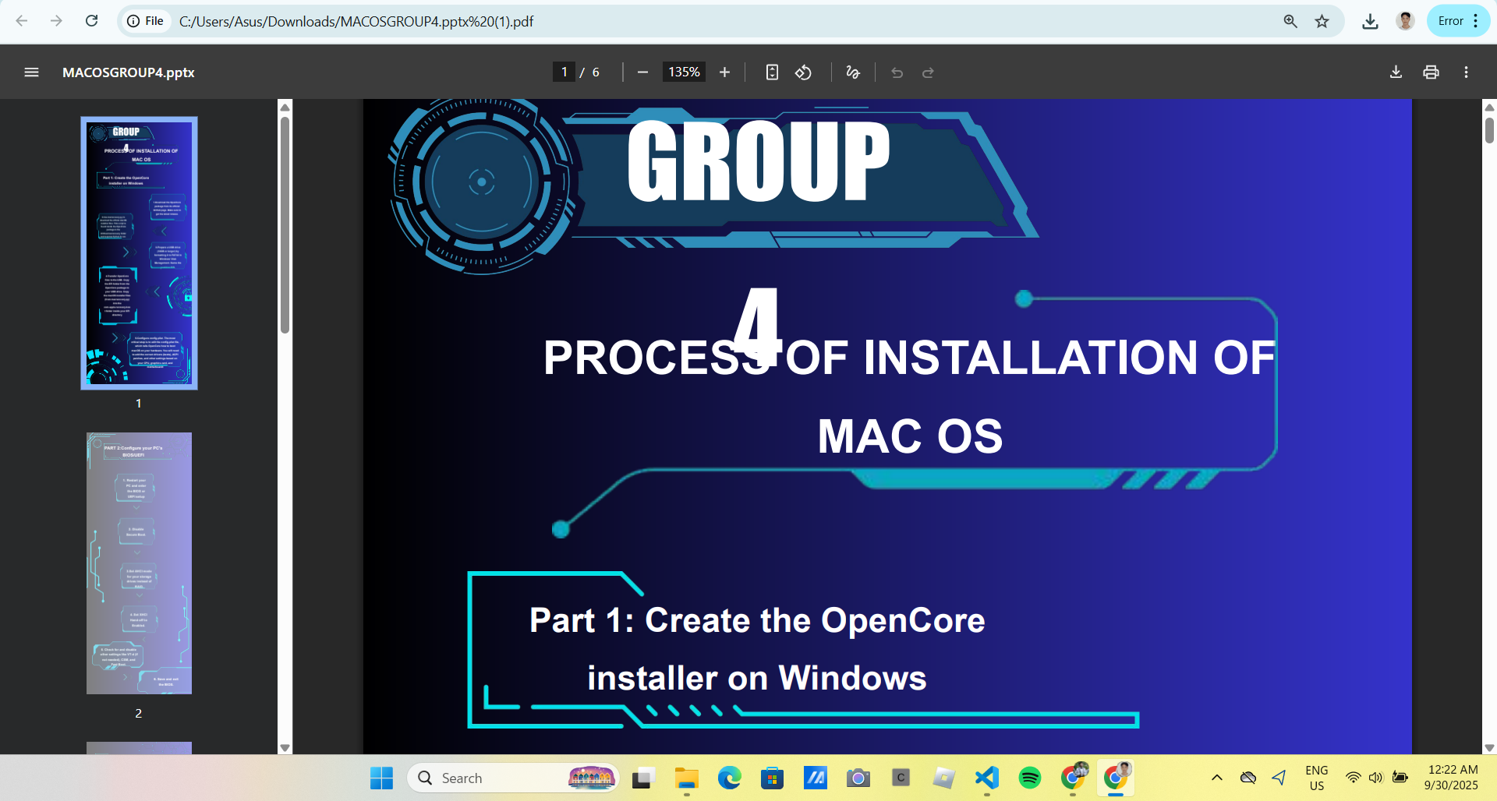Viewport: 1497px width, 801px height.
Task: Select the draw annotation tool
Action: (853, 72)
